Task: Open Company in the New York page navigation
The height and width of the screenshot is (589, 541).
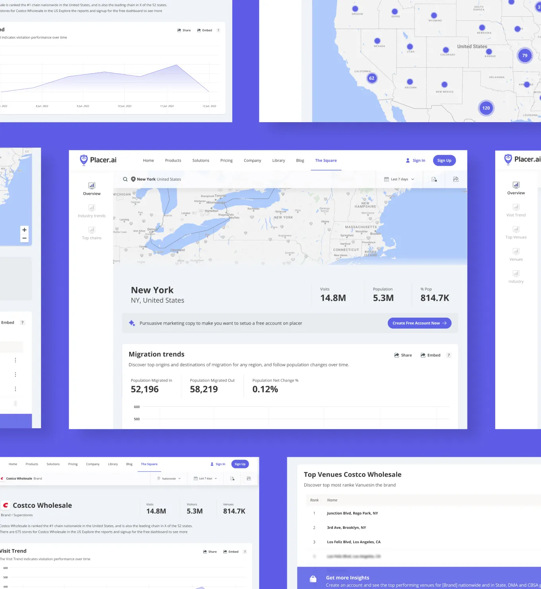Action: [253, 160]
